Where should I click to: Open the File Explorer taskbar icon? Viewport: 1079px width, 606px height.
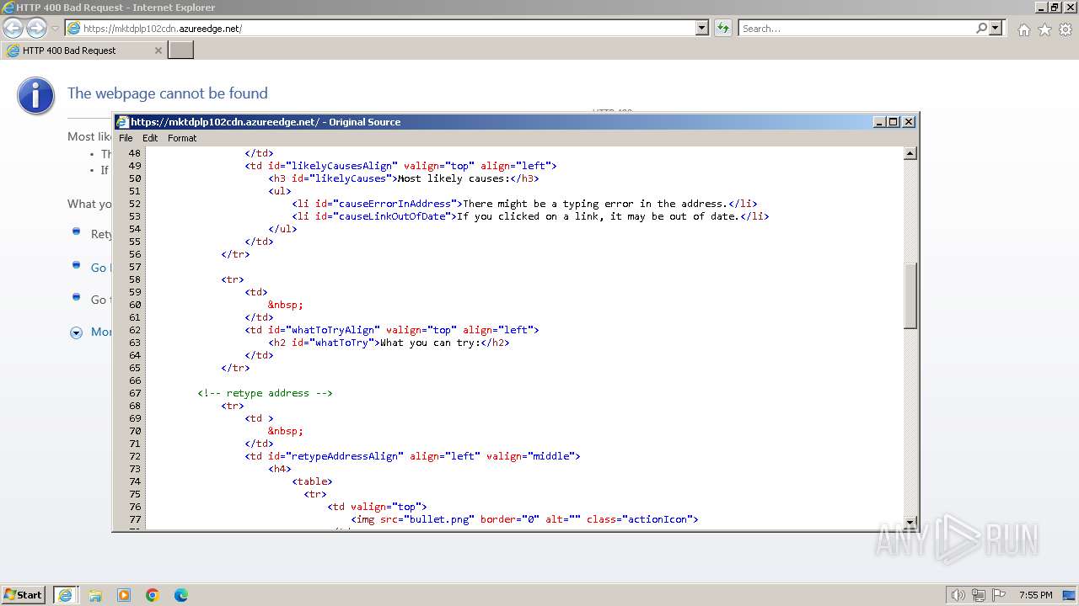(95, 595)
